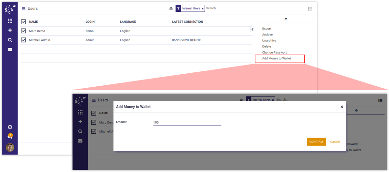
Task: Open hamburger menu beside undimmed Users title
Action: 24,9
